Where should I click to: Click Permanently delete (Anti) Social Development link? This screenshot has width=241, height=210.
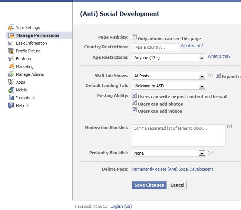(172, 169)
